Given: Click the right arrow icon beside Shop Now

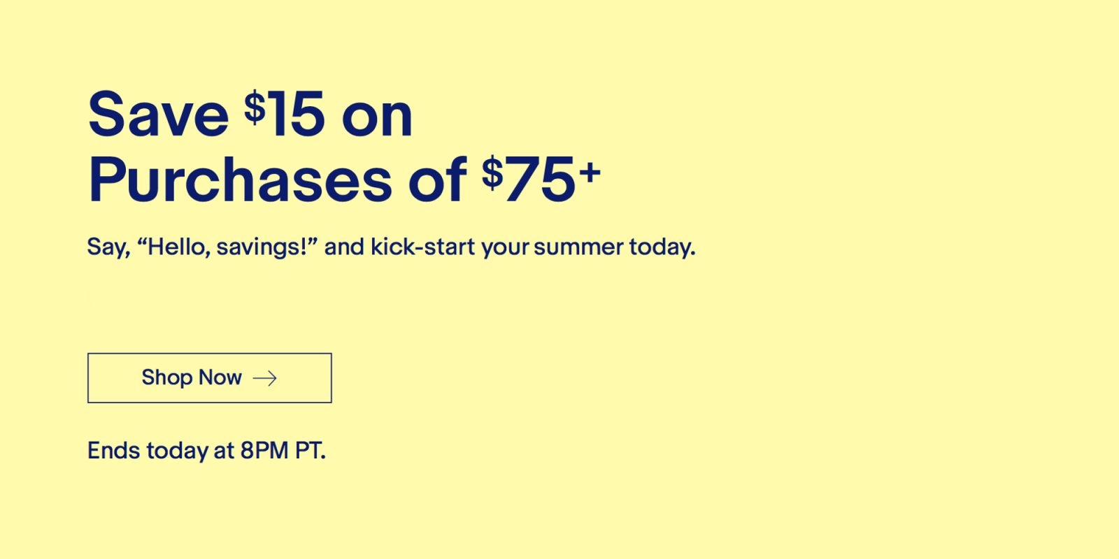Looking at the screenshot, I should coord(265,378).
